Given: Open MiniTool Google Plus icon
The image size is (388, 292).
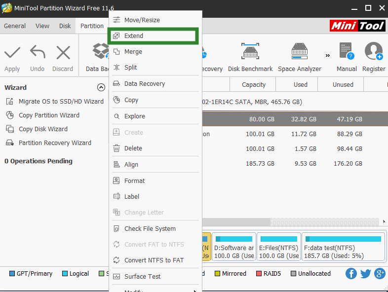Looking at the screenshot, I should pyautogui.click(x=380, y=273).
